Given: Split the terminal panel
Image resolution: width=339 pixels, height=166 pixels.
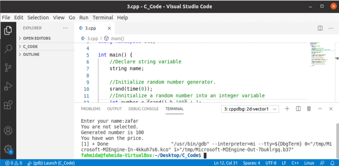Looking at the screenshot, I should (298, 109).
